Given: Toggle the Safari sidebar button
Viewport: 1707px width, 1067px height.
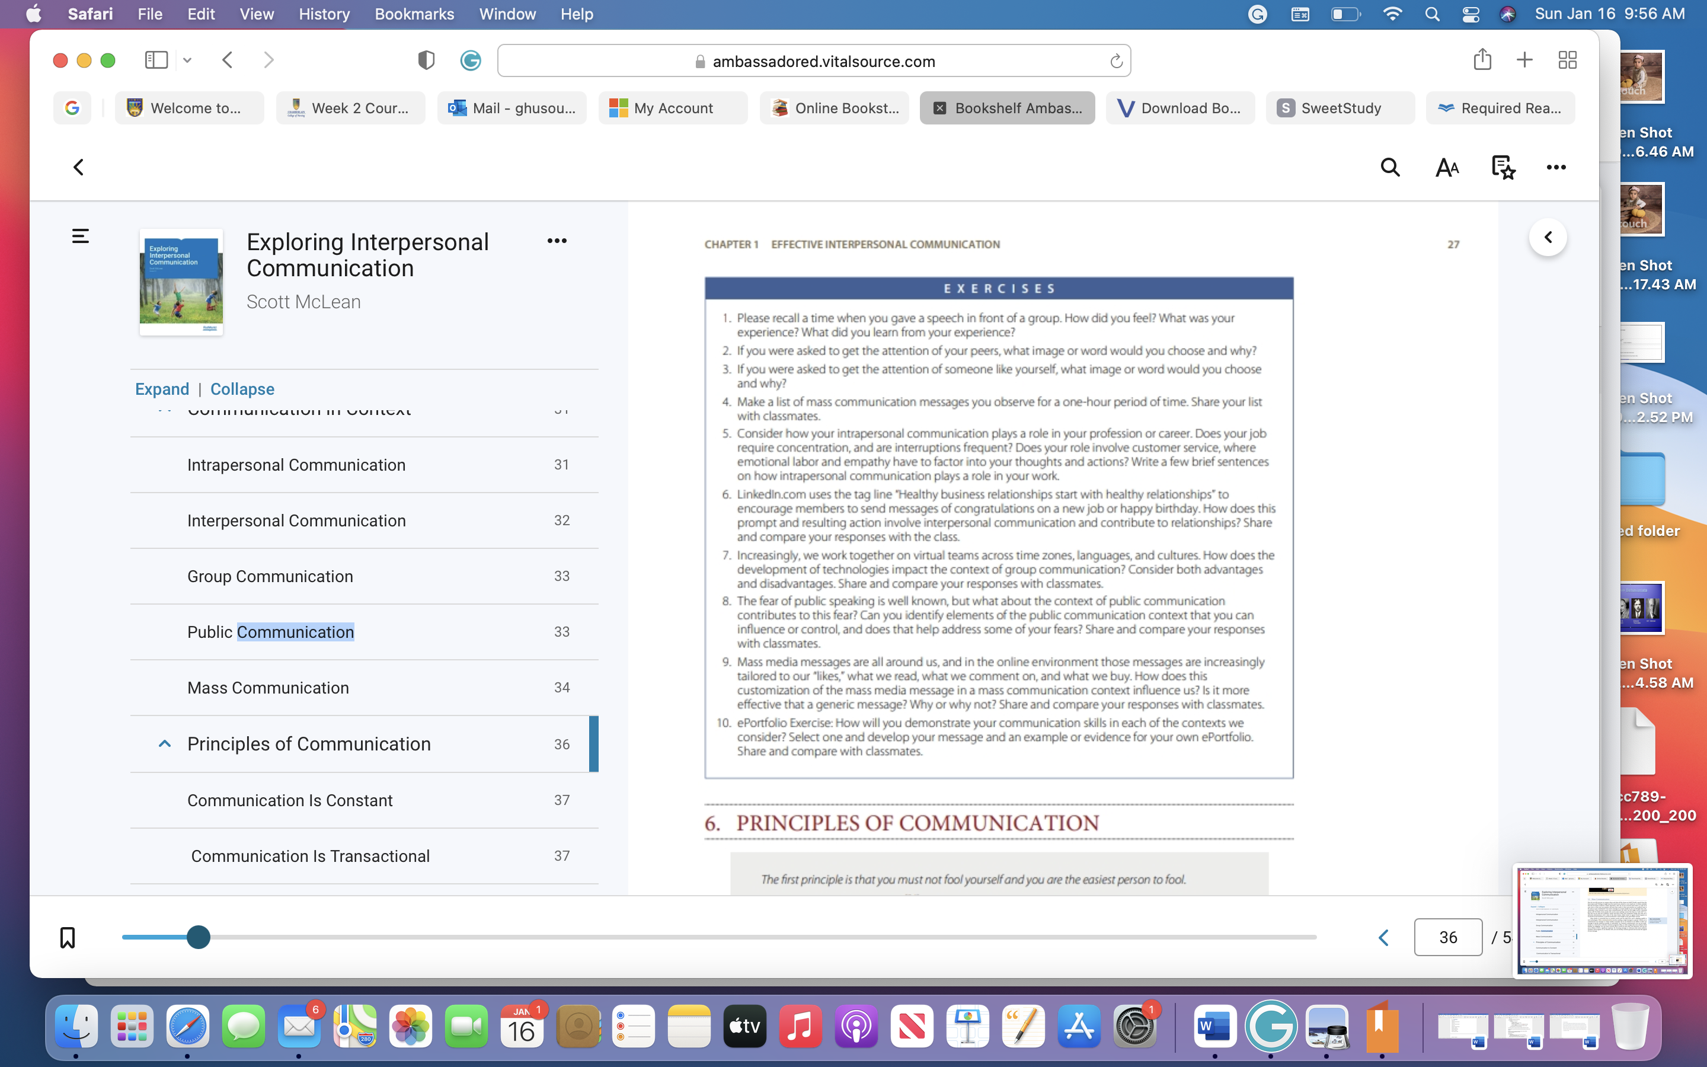Looking at the screenshot, I should (156, 60).
